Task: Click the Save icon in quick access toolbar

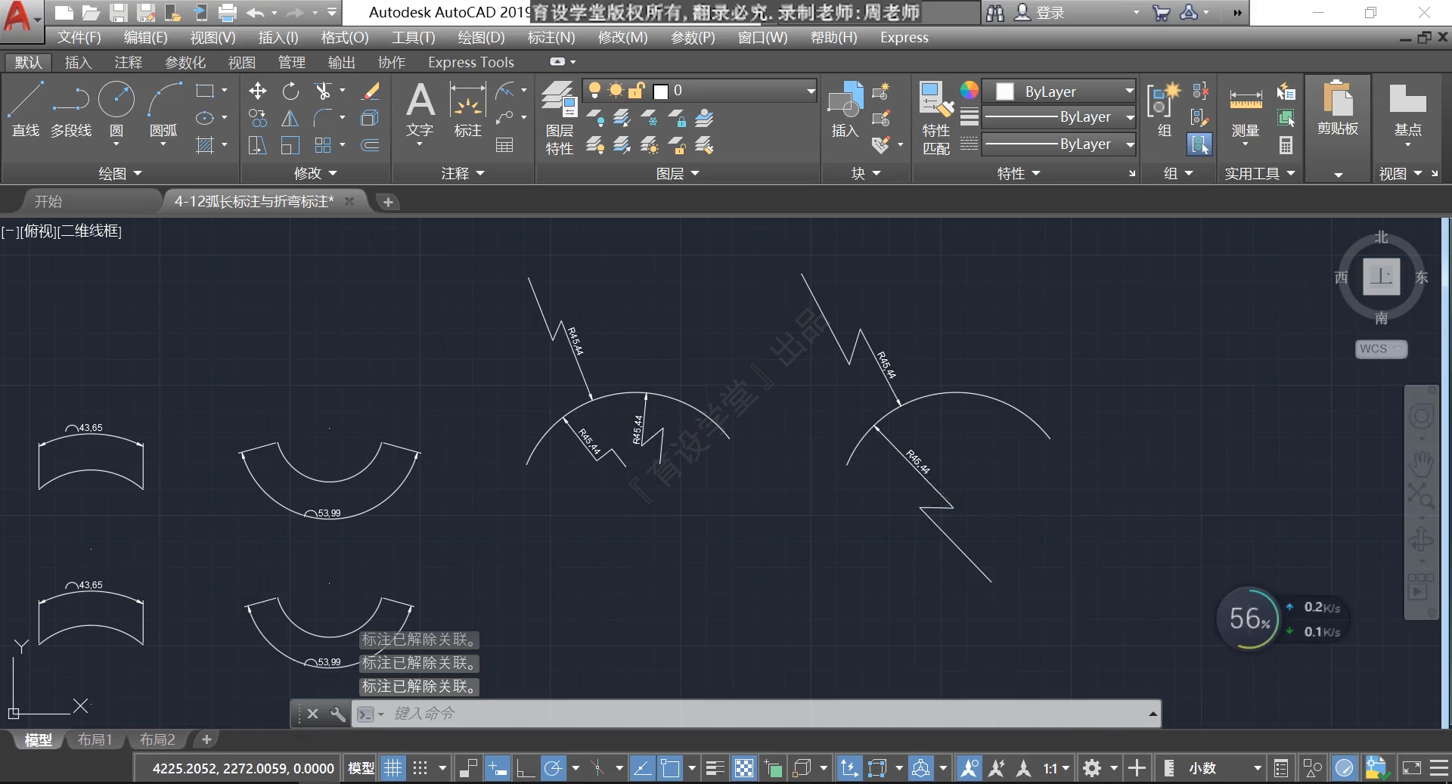Action: pos(118,12)
